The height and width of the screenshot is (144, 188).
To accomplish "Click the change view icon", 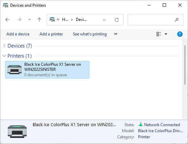I will pos(159,34).
